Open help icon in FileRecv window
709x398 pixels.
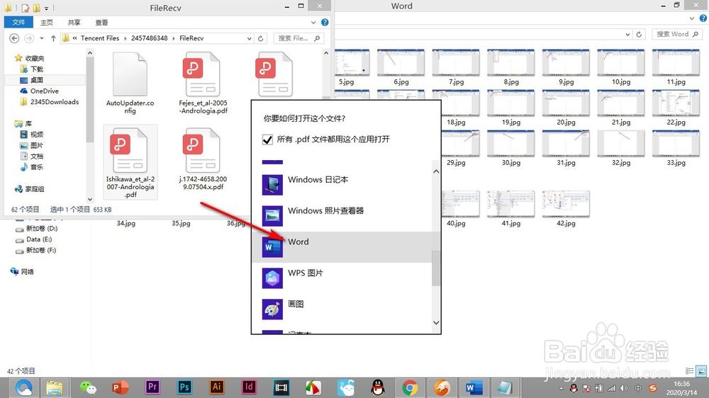tap(325, 22)
